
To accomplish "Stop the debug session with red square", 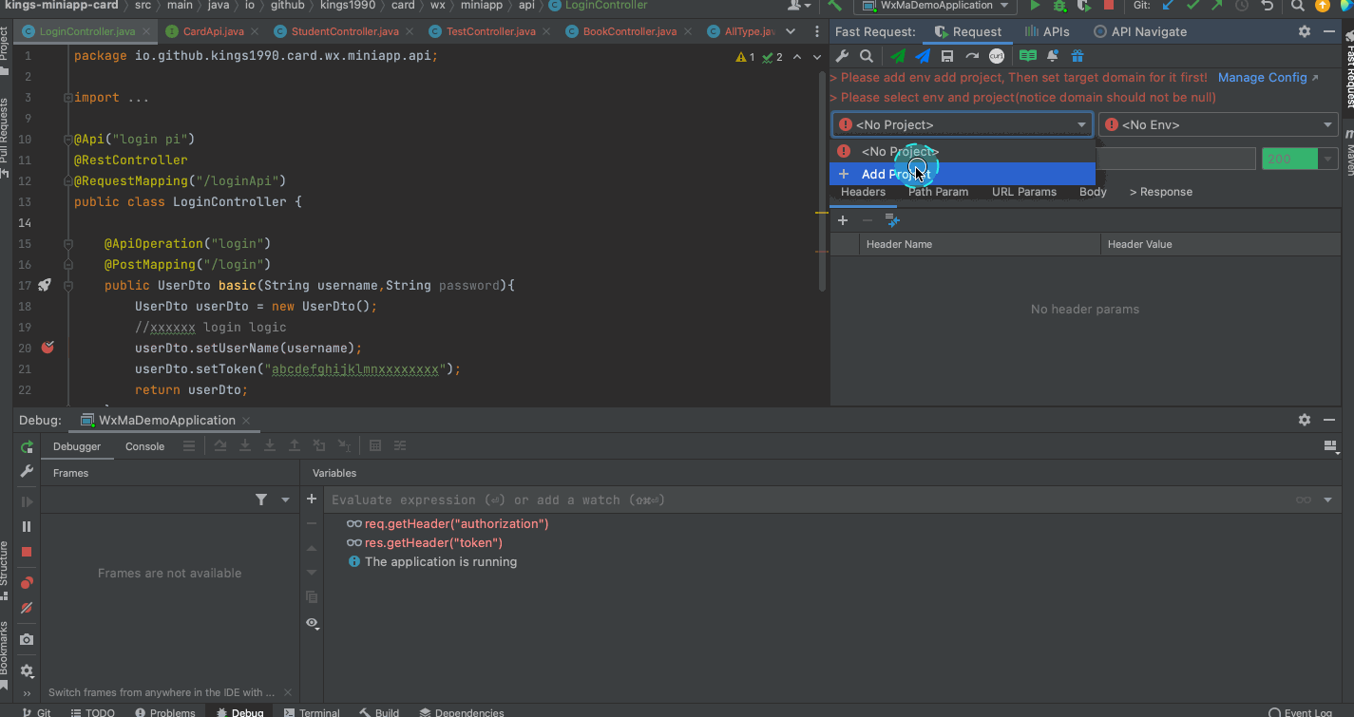I will (x=27, y=552).
